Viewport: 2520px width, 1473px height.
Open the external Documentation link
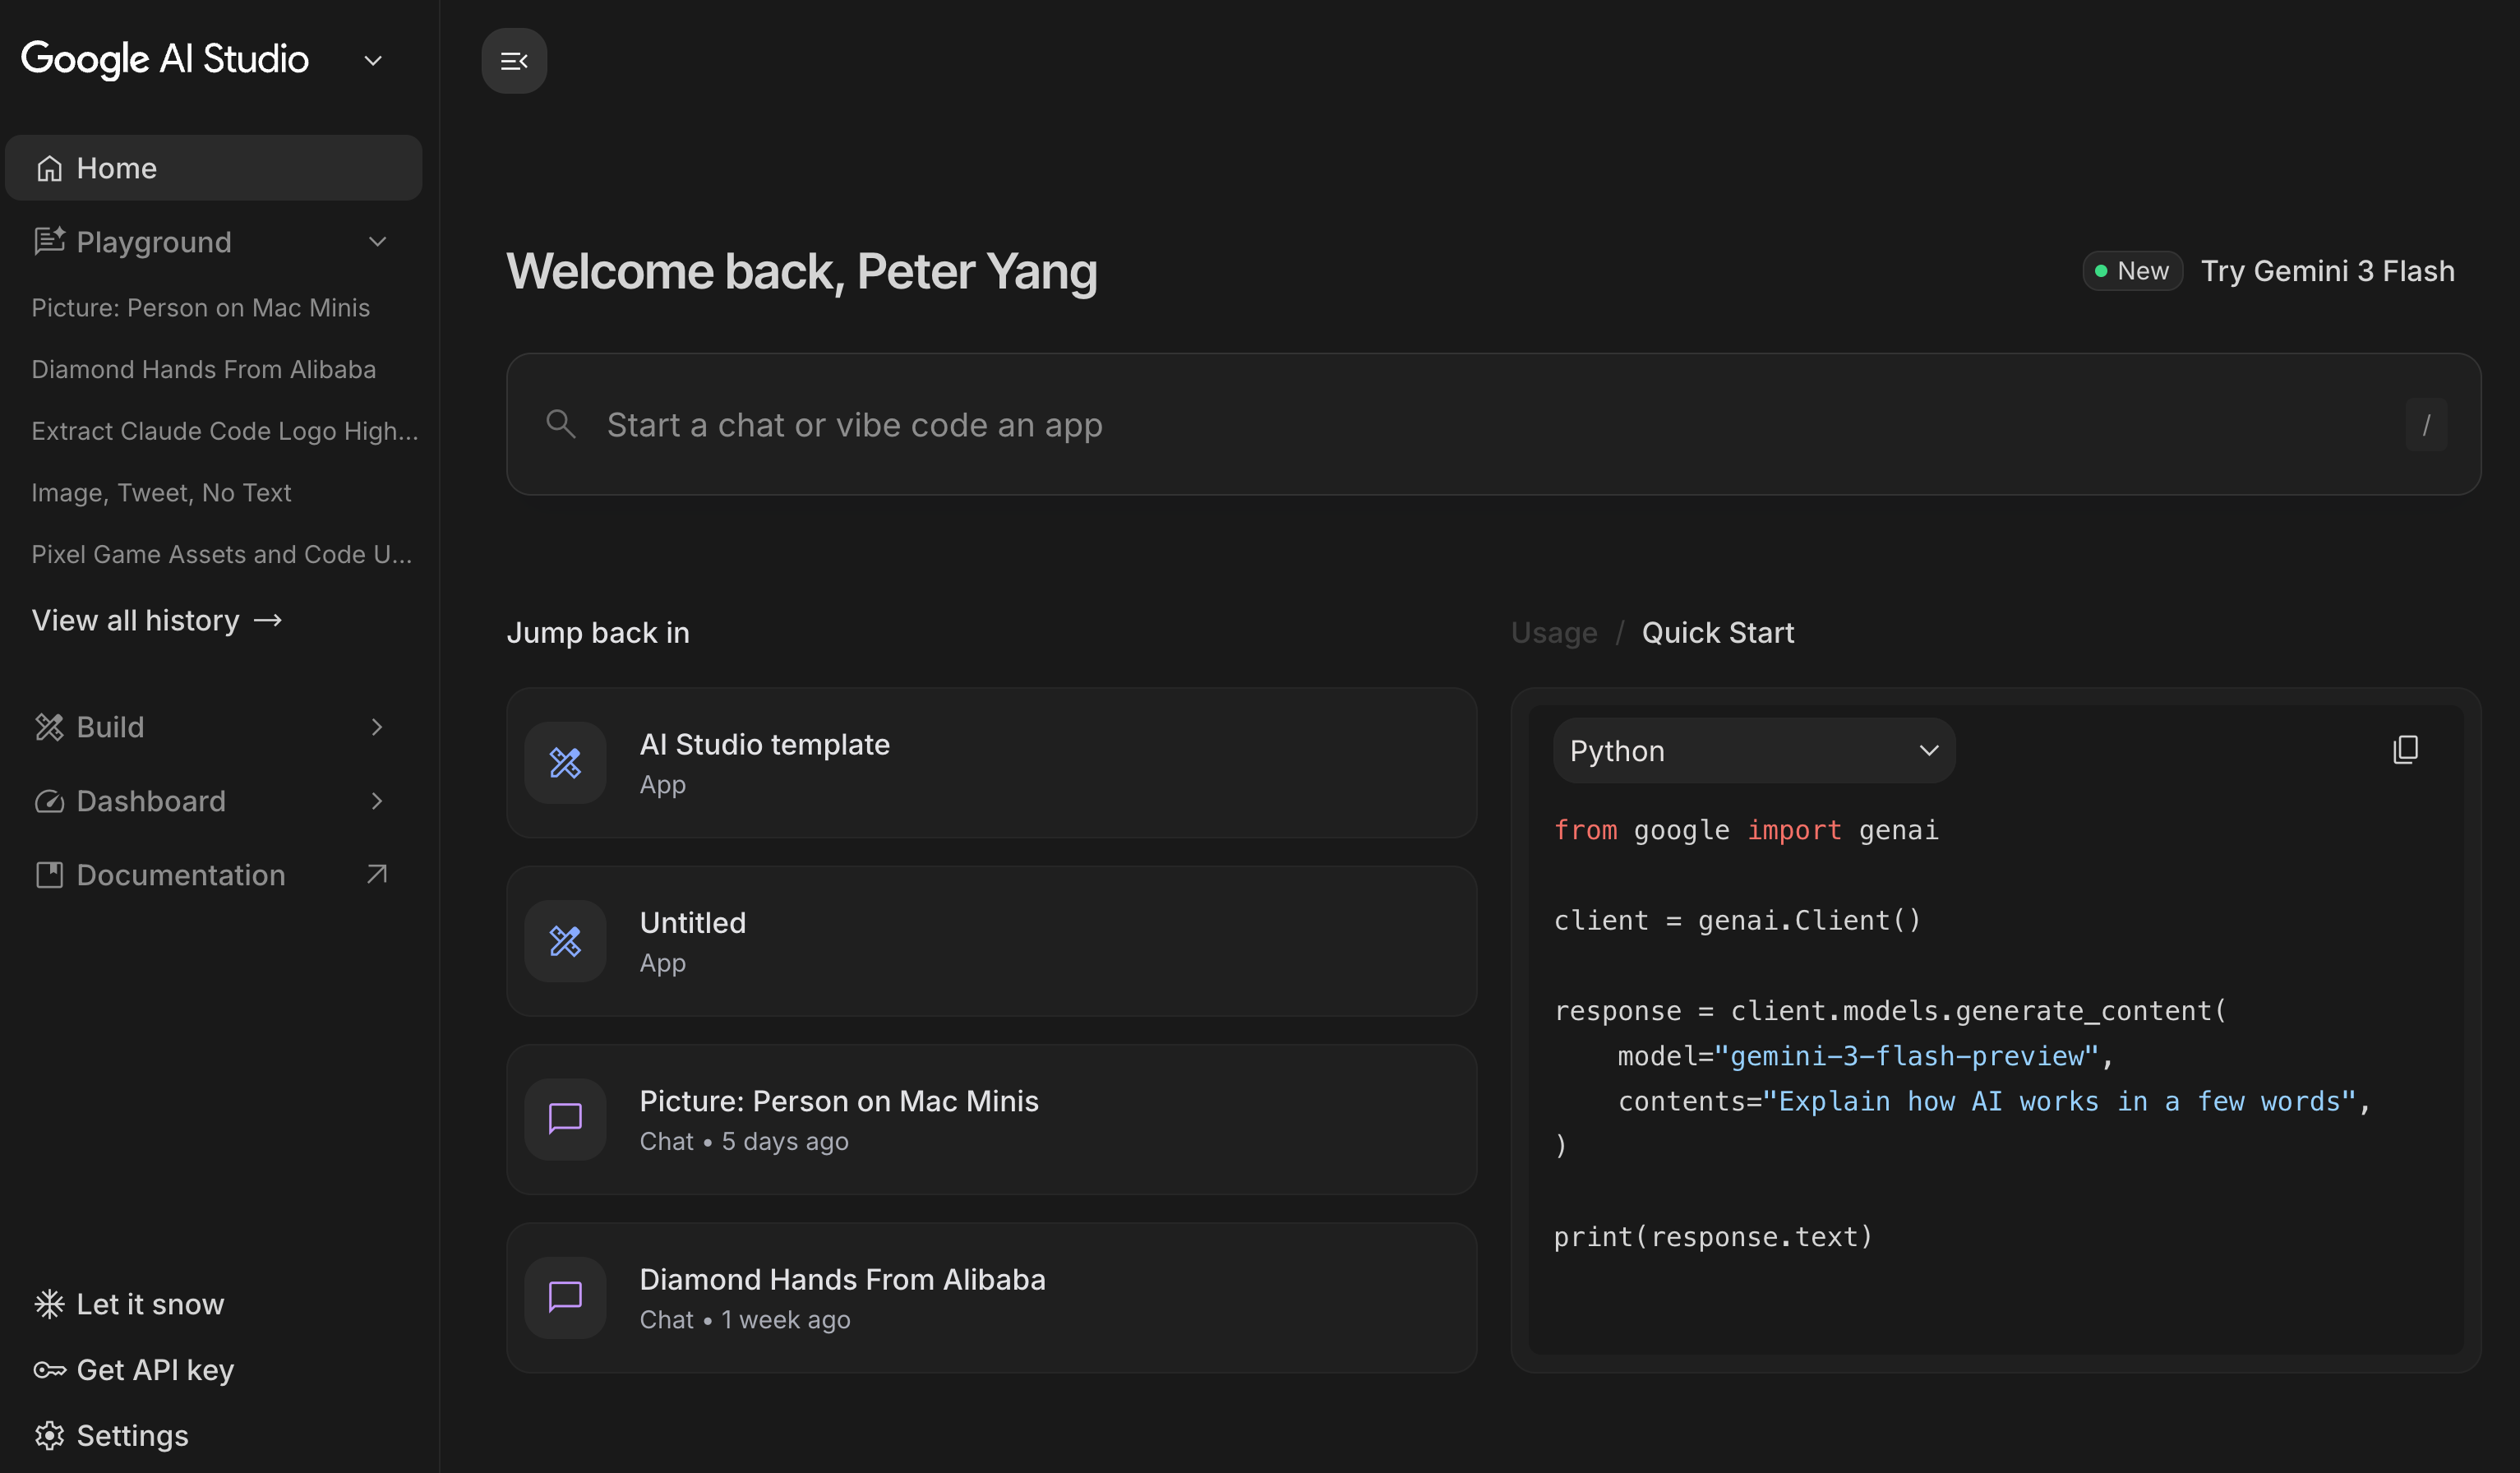tap(376, 875)
